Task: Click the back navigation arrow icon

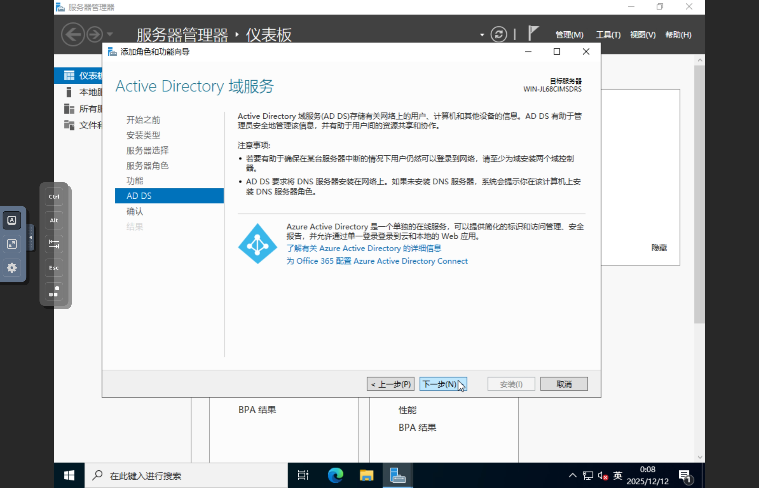Action: pyautogui.click(x=73, y=34)
